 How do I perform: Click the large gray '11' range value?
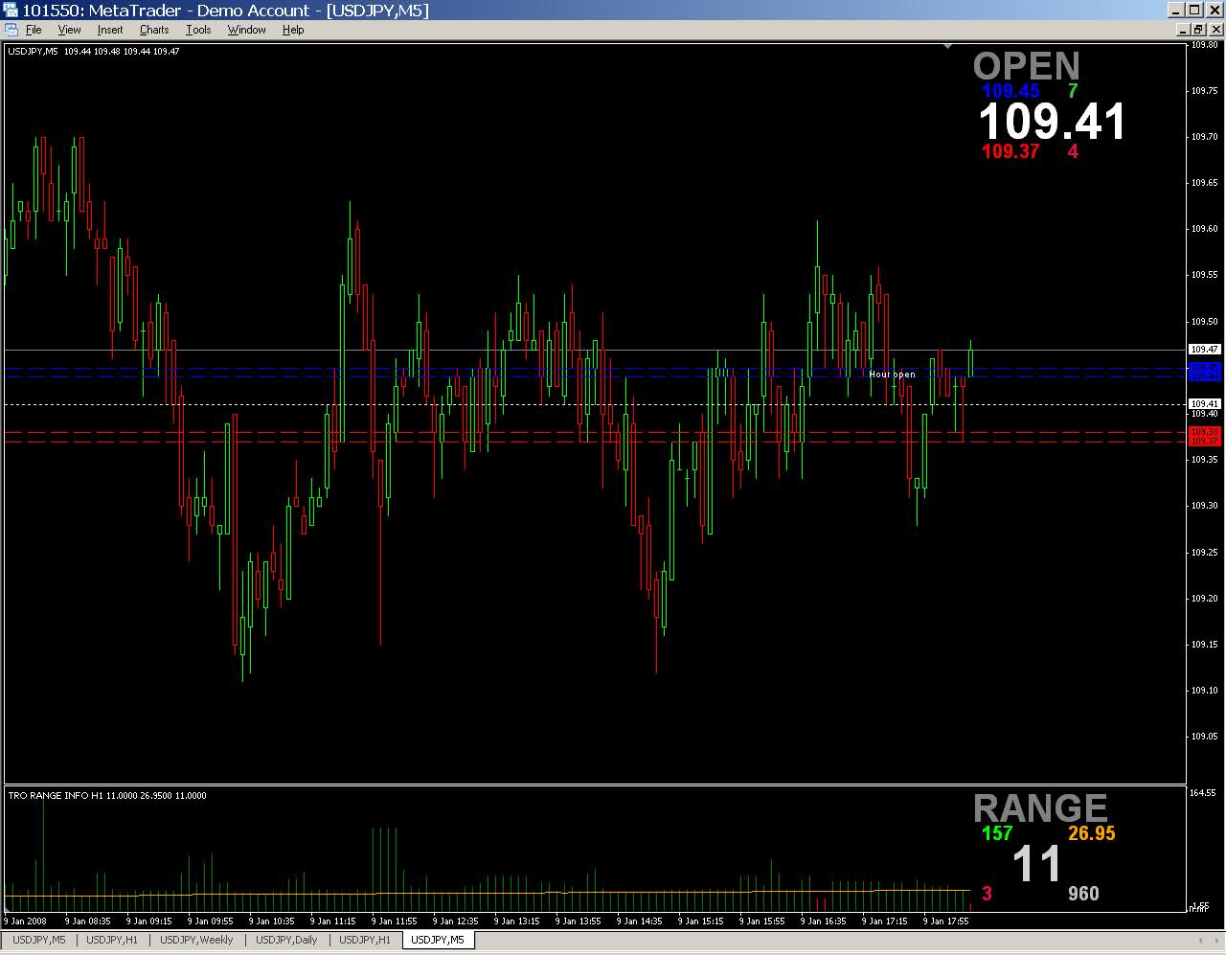[x=1037, y=864]
